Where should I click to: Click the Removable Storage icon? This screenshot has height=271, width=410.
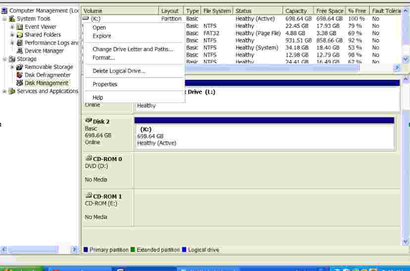tap(20, 67)
